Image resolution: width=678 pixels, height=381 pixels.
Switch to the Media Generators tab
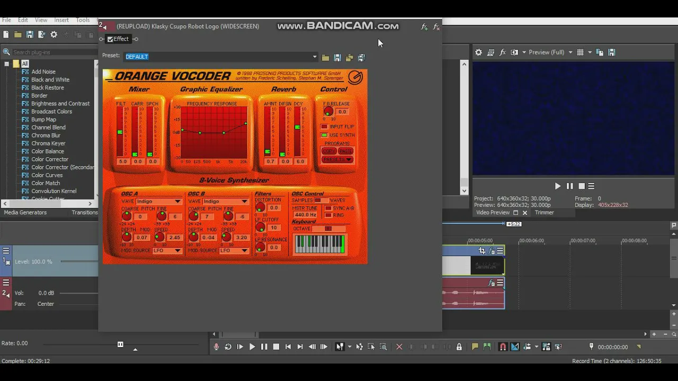[25, 213]
